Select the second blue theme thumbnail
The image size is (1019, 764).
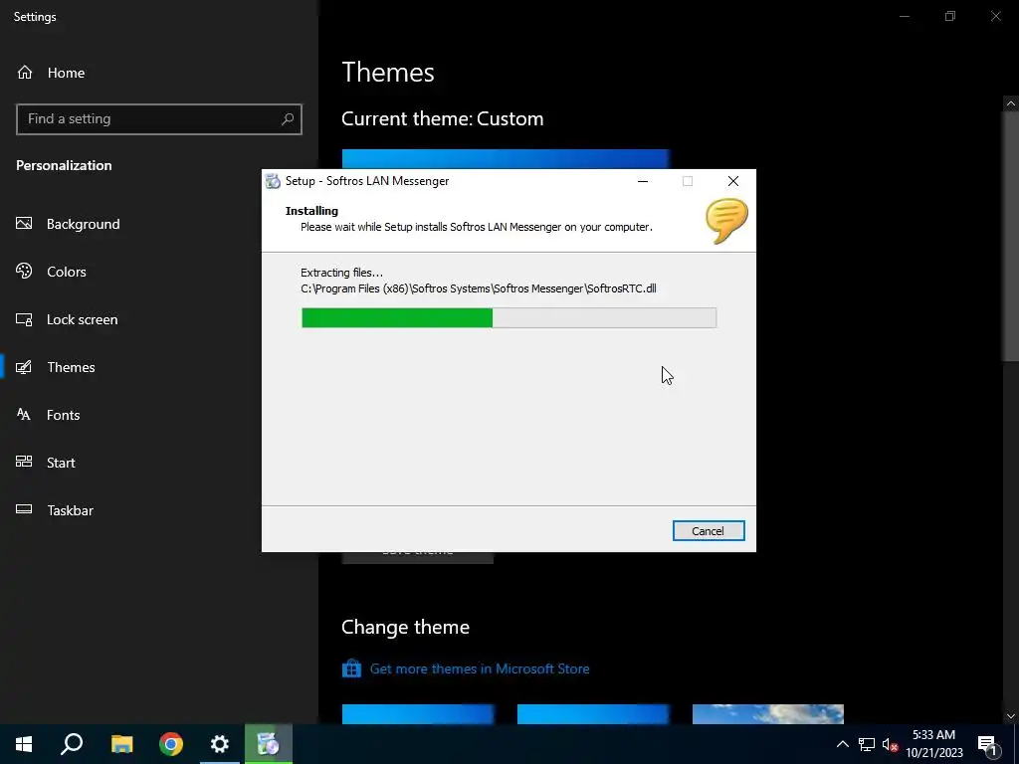(x=593, y=714)
